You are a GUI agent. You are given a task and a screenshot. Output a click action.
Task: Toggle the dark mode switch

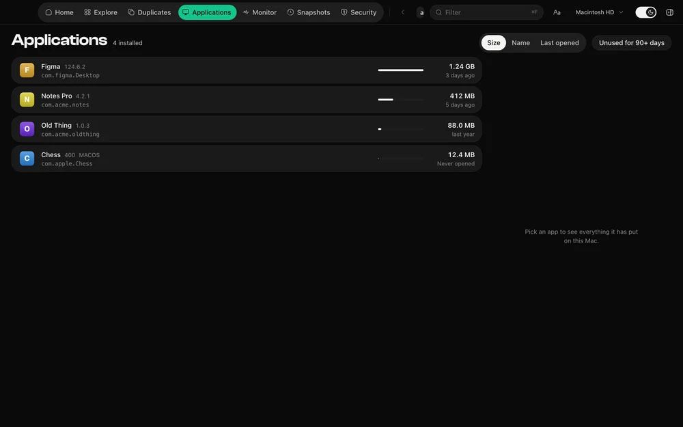(645, 12)
